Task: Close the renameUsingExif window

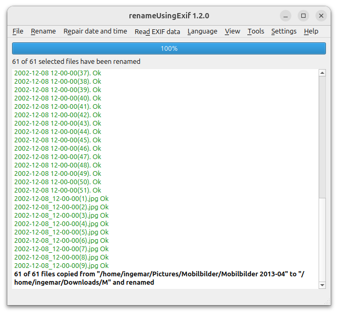Action: pyautogui.click(x=321, y=16)
